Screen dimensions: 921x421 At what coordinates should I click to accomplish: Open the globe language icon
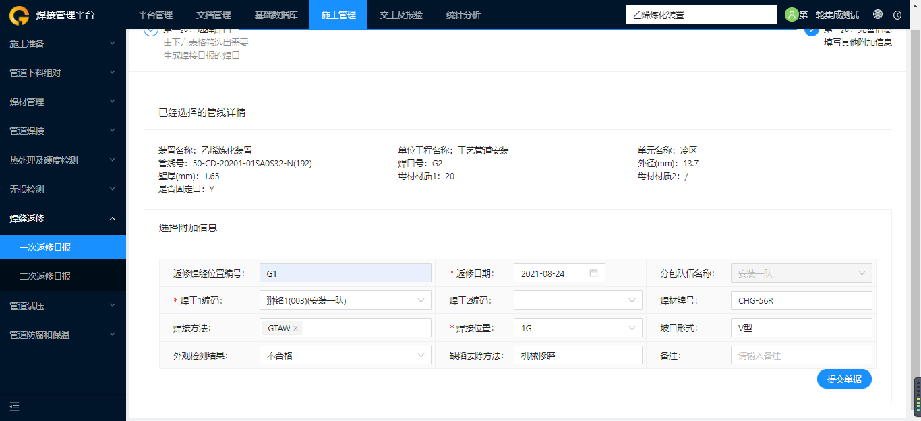[878, 15]
